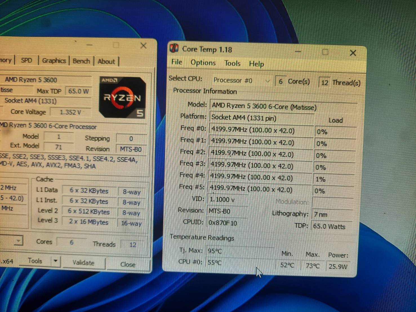This screenshot has width=416, height=312.
Task: Click the AMD Ryzen 5 logo image
Action: point(123,97)
